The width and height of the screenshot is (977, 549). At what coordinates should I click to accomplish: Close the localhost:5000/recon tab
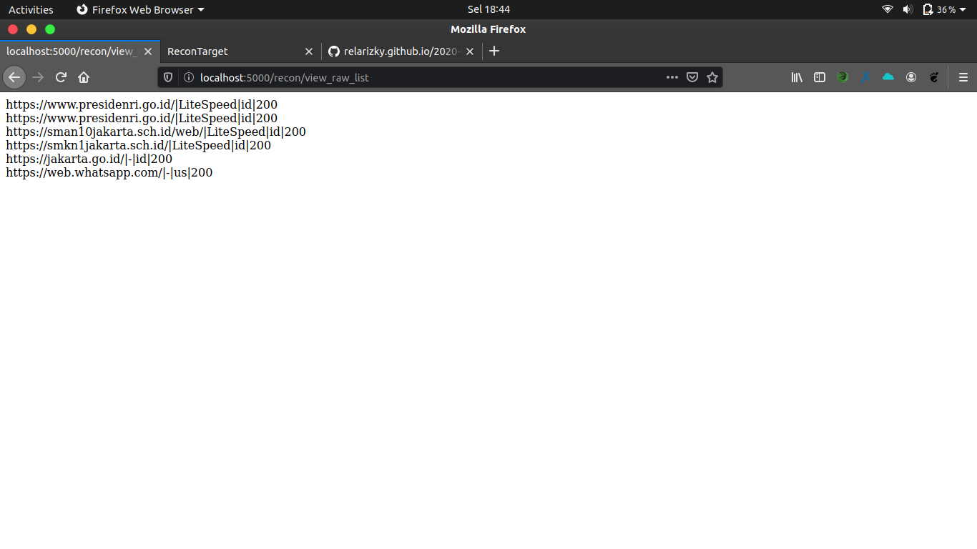(148, 51)
